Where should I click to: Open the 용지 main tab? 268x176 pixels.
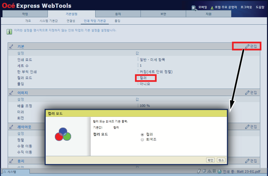click(x=118, y=14)
